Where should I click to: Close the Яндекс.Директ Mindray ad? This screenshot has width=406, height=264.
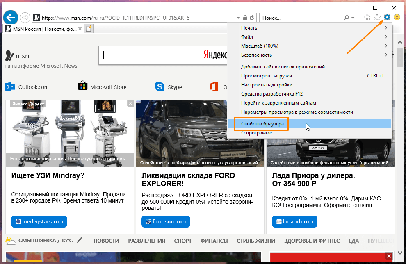click(x=130, y=104)
